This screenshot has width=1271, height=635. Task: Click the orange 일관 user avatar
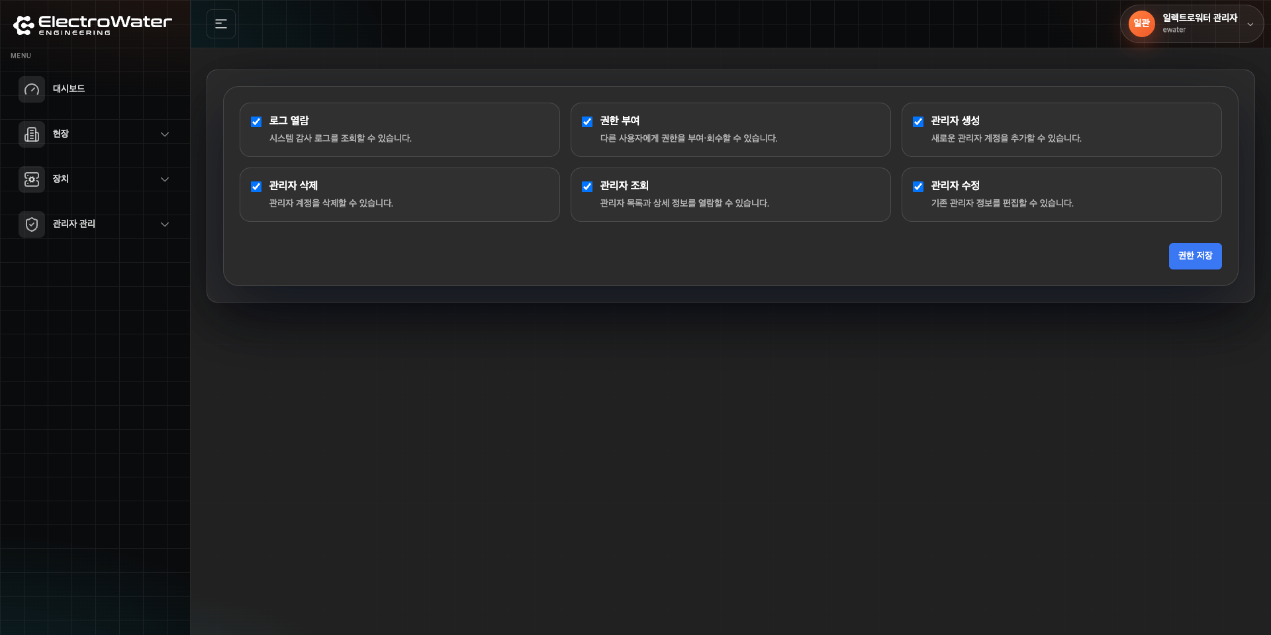coord(1141,24)
